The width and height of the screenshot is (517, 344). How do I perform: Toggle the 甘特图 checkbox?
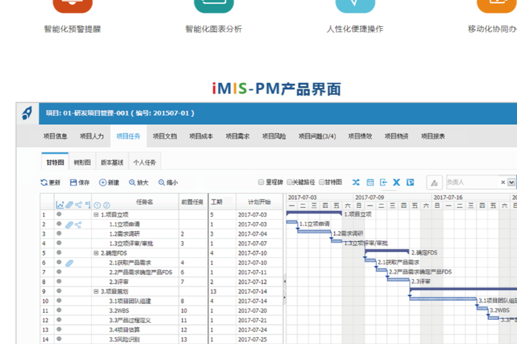click(322, 182)
